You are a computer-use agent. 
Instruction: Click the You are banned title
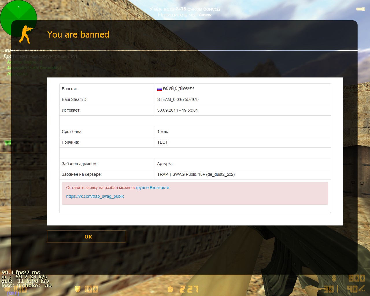pyautogui.click(x=78, y=34)
